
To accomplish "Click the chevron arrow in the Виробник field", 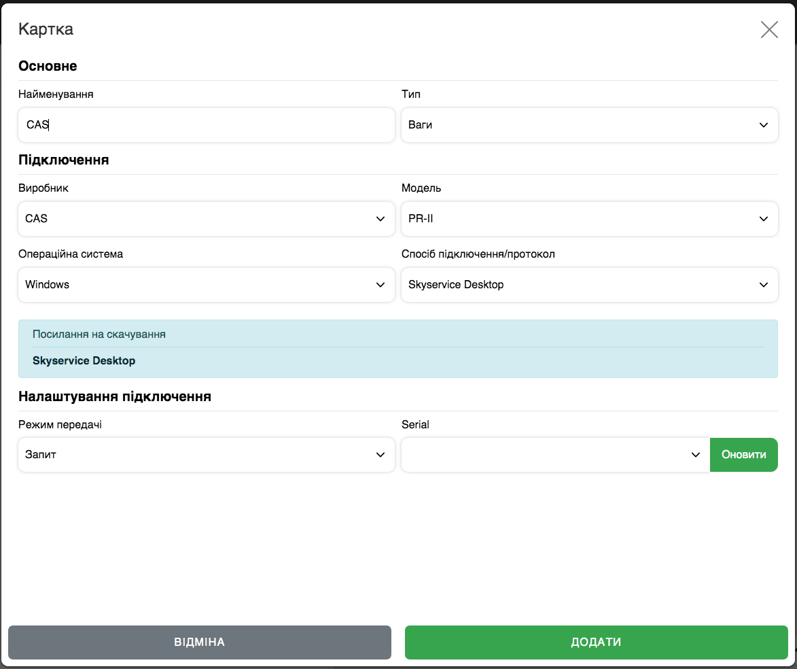I will tap(380, 219).
